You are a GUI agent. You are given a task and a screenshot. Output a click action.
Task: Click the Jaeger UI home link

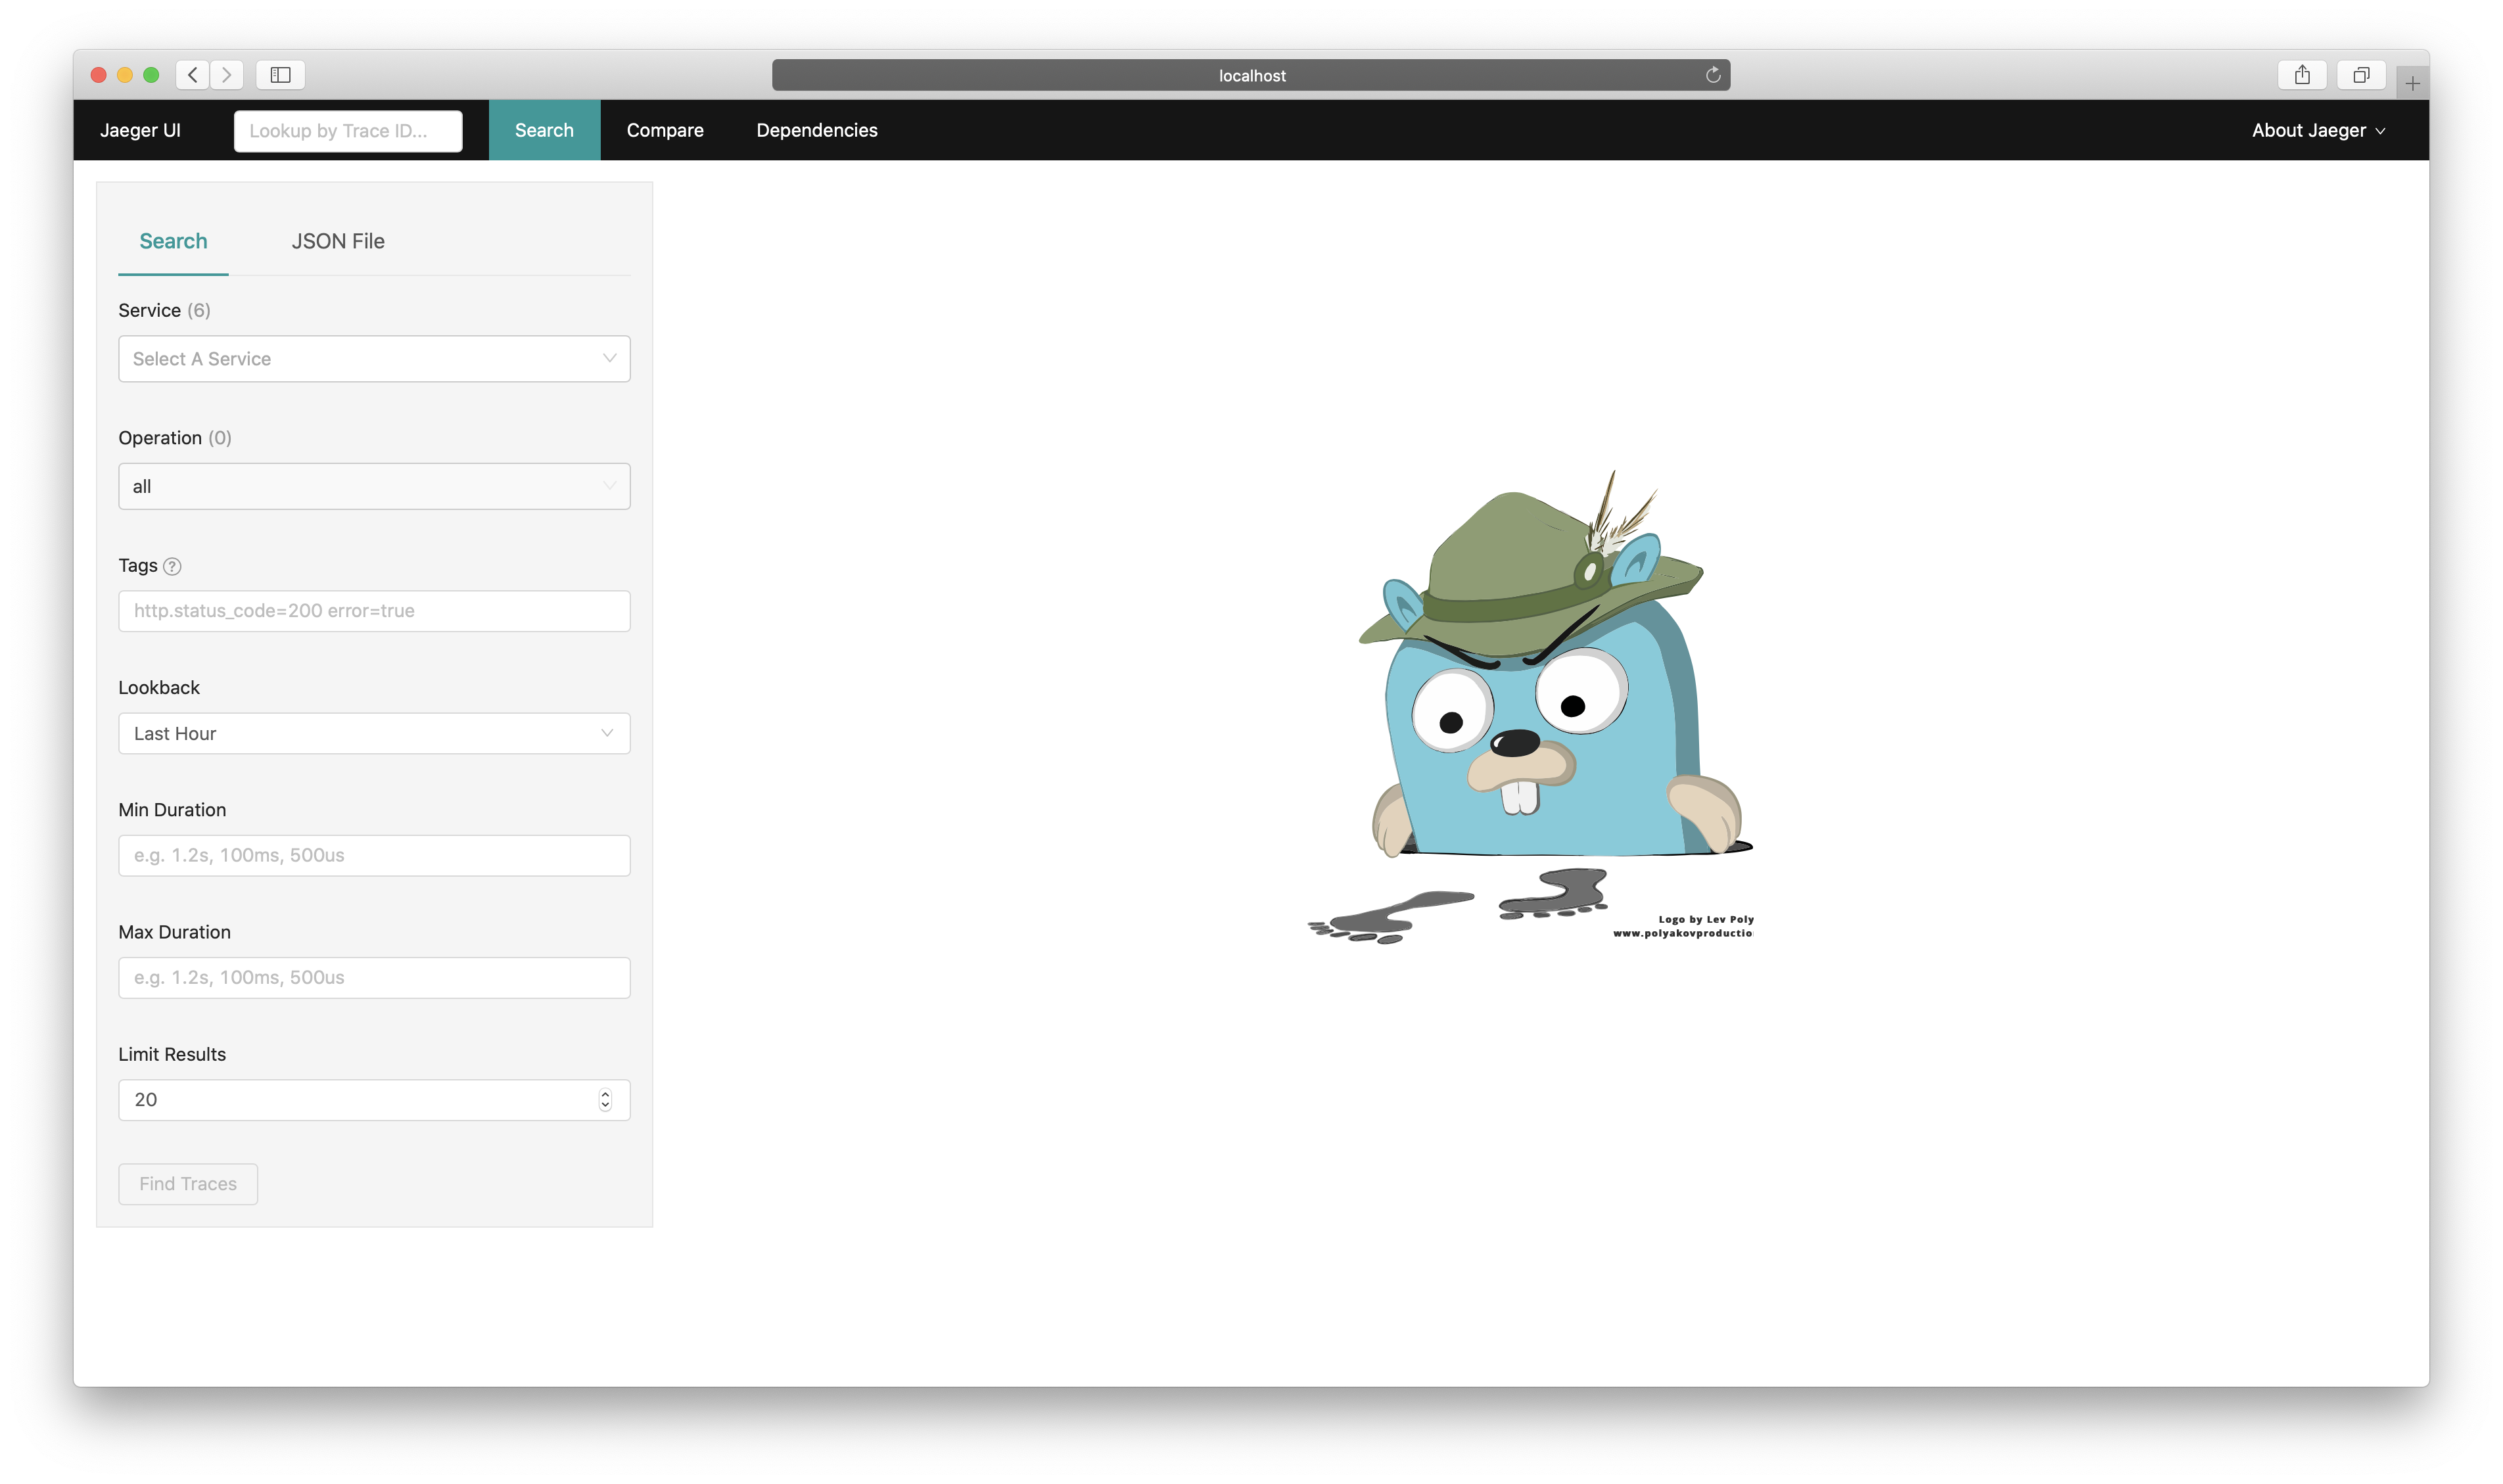(140, 131)
